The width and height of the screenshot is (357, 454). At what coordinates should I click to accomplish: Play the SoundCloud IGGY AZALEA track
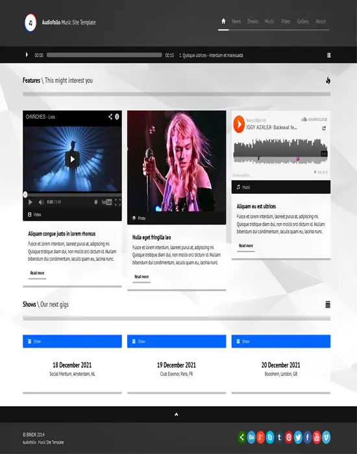pos(239,124)
